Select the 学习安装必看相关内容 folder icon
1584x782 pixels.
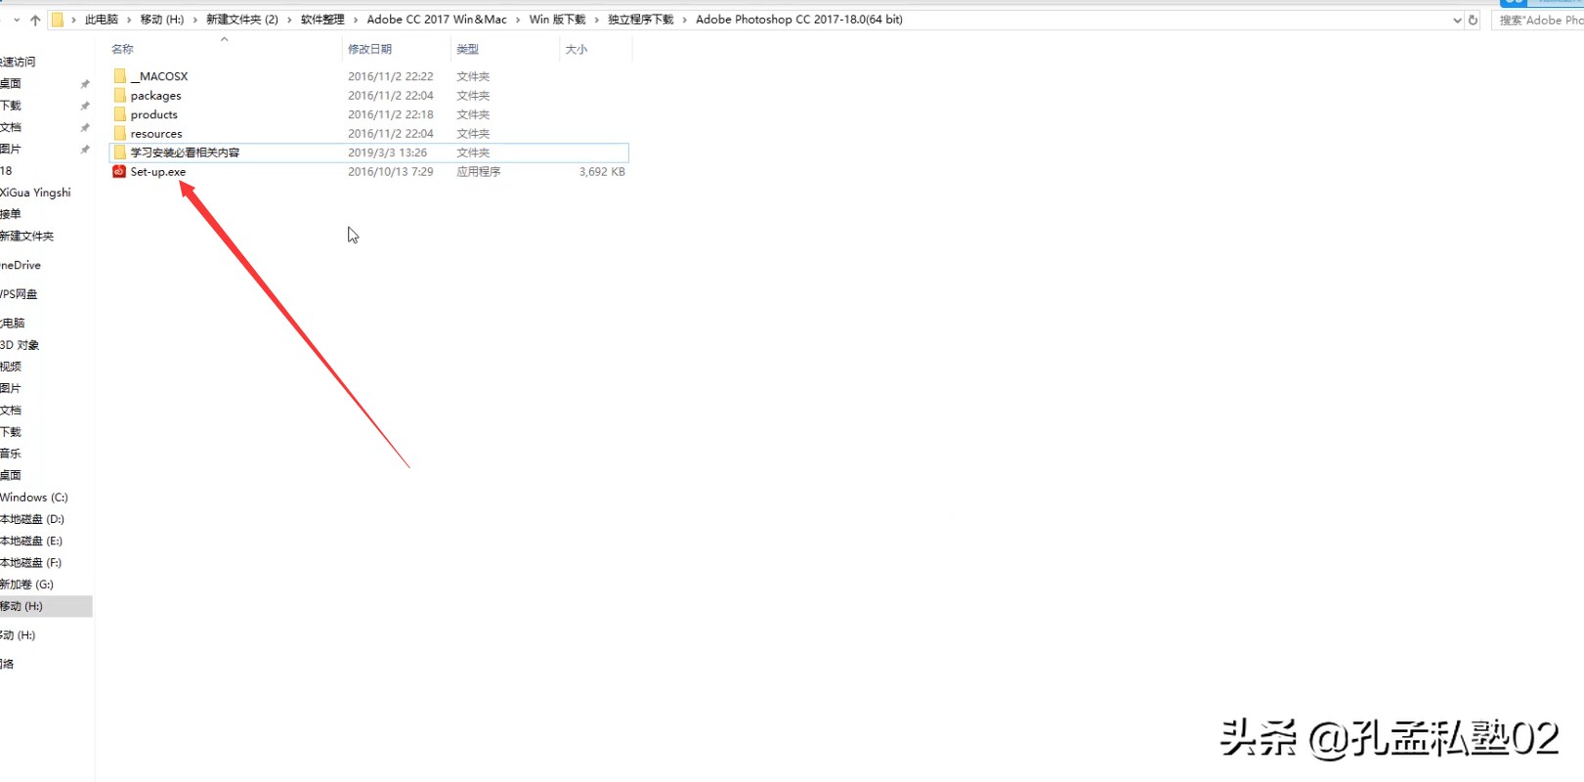point(120,152)
